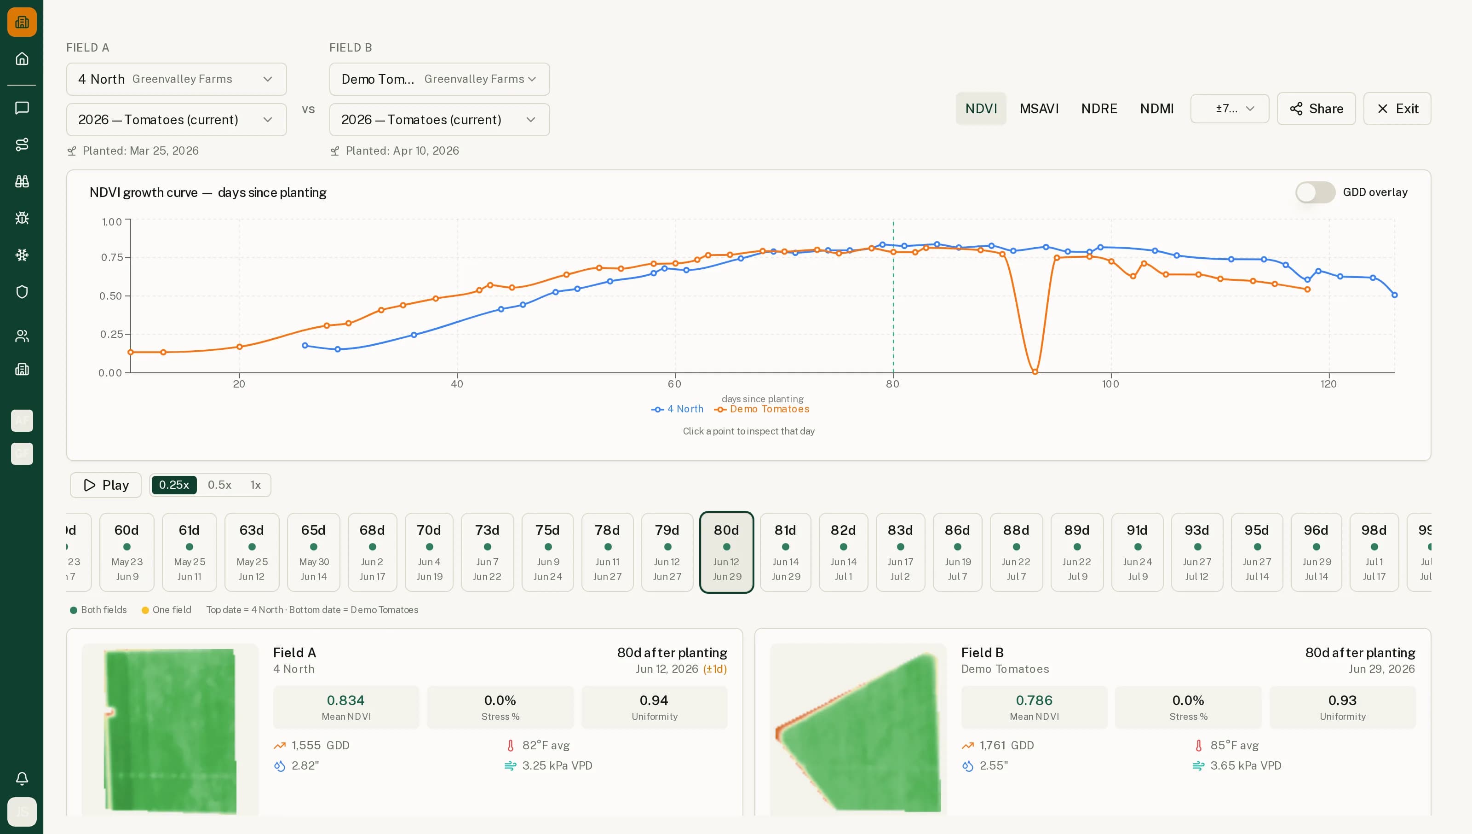1472x834 pixels.
Task: Expand Field B Demo Tomatoes dropdown
Action: [x=439, y=79]
